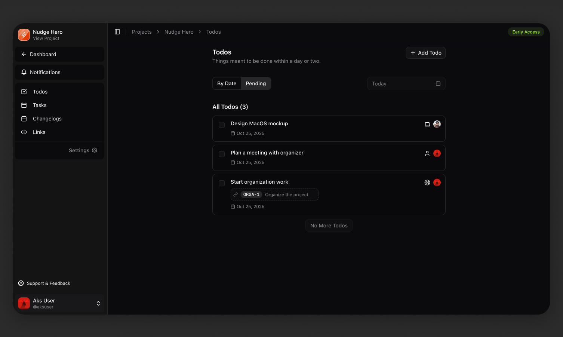Open Tasks in the sidebar
Image resolution: width=563 pixels, height=337 pixels.
pos(60,105)
